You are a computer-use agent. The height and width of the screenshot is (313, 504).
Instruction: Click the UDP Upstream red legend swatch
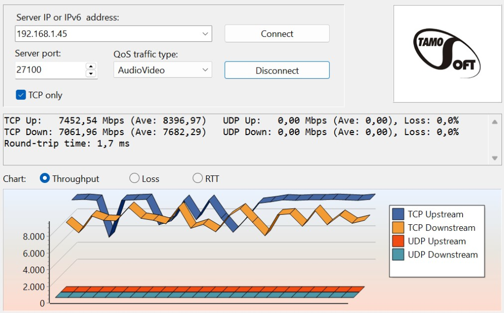pyautogui.click(x=398, y=241)
